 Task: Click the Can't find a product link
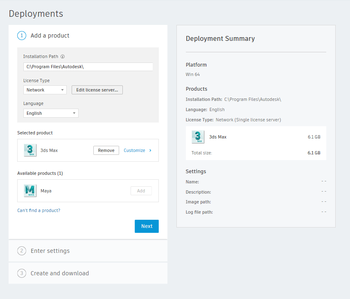click(39, 210)
